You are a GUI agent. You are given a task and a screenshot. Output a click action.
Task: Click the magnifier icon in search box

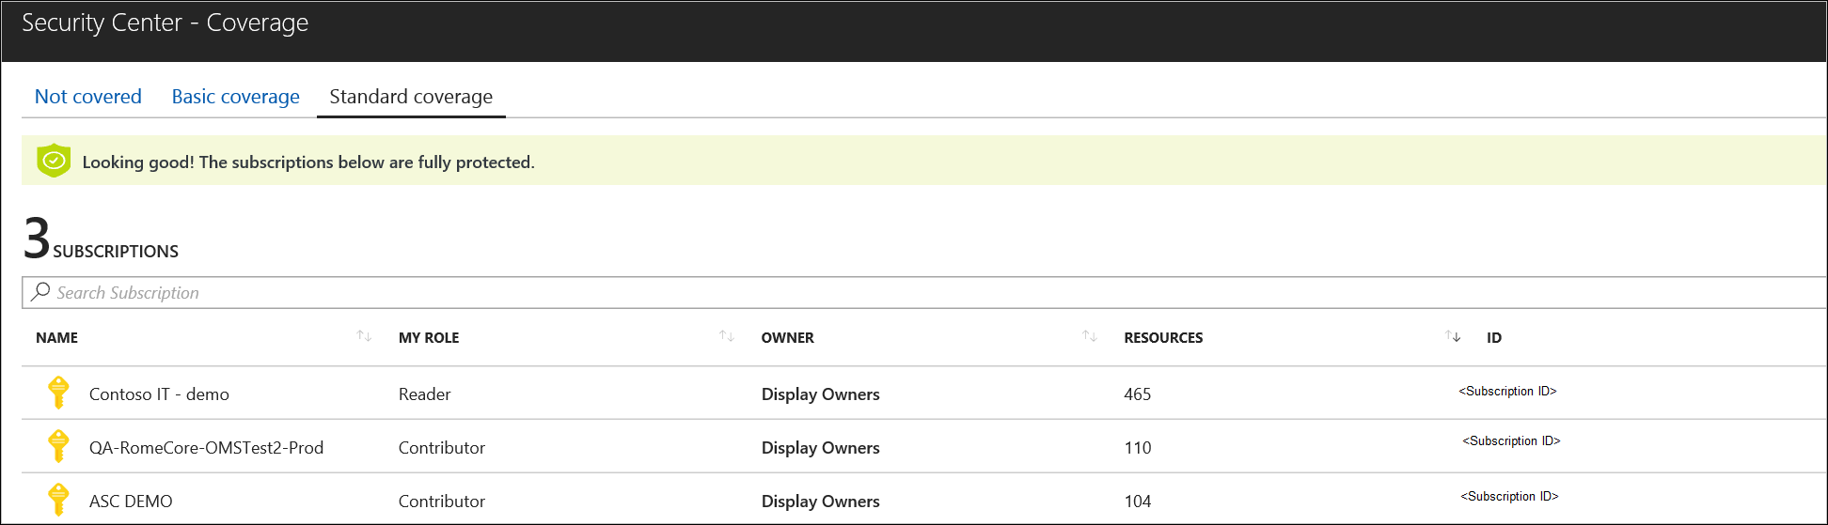click(40, 292)
